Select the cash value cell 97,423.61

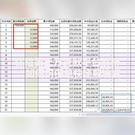(91, 34)
